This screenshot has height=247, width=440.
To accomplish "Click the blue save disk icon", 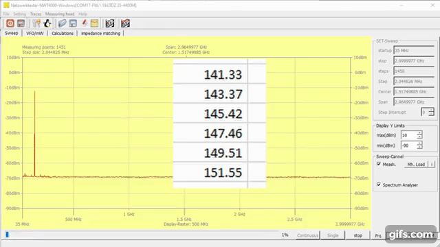I will (73, 23).
